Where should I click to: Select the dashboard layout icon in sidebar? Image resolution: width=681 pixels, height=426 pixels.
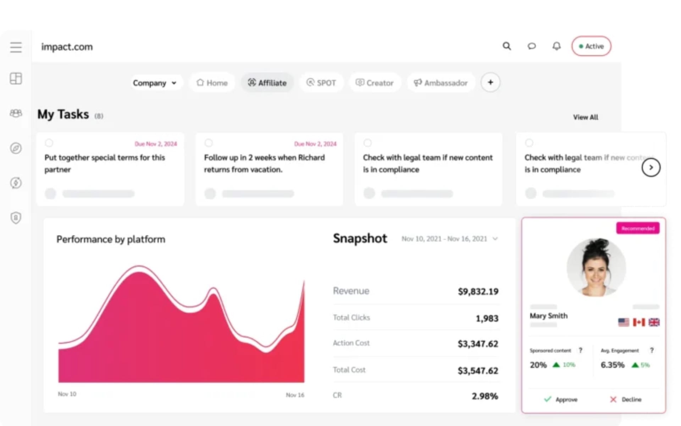(16, 79)
